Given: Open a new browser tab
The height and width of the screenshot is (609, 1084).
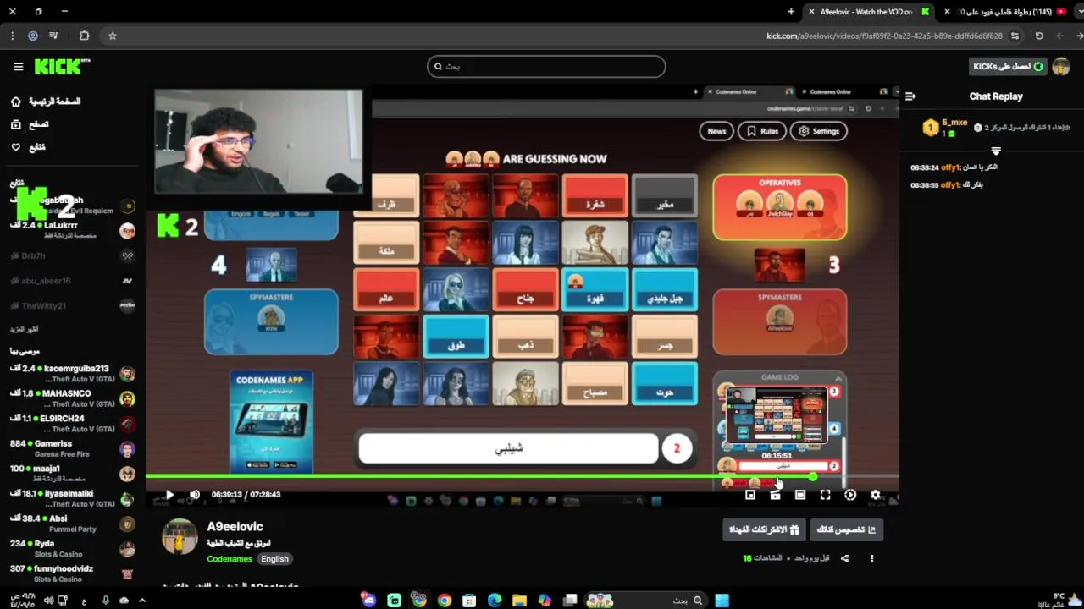Looking at the screenshot, I should click(x=791, y=12).
